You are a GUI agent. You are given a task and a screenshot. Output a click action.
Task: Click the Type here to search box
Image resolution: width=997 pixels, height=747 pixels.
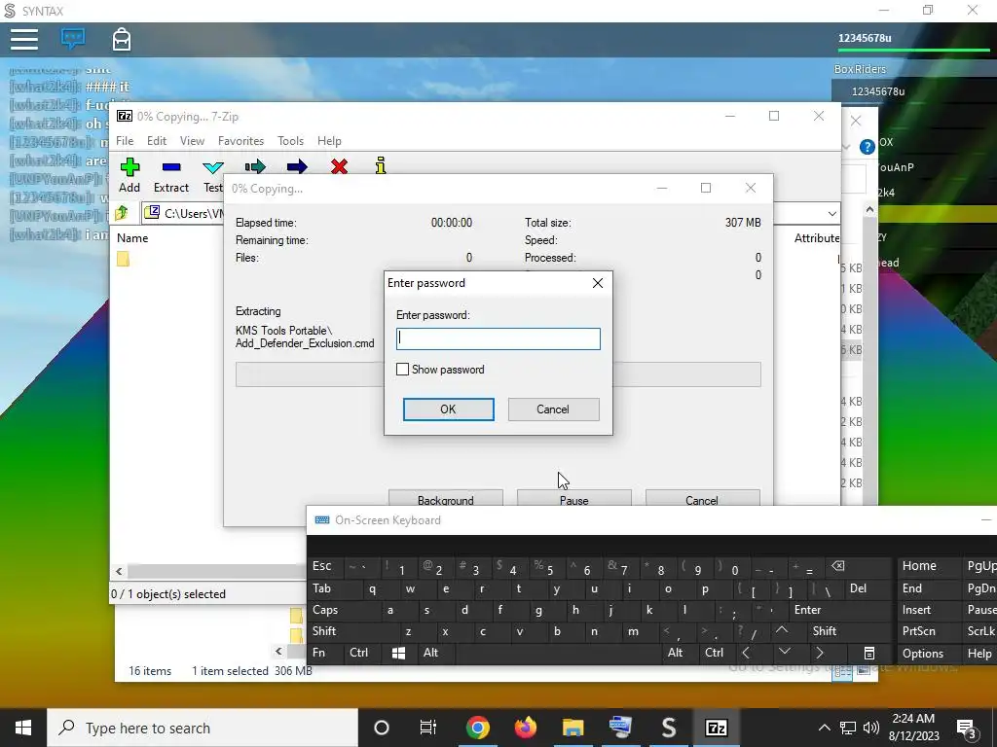click(203, 728)
